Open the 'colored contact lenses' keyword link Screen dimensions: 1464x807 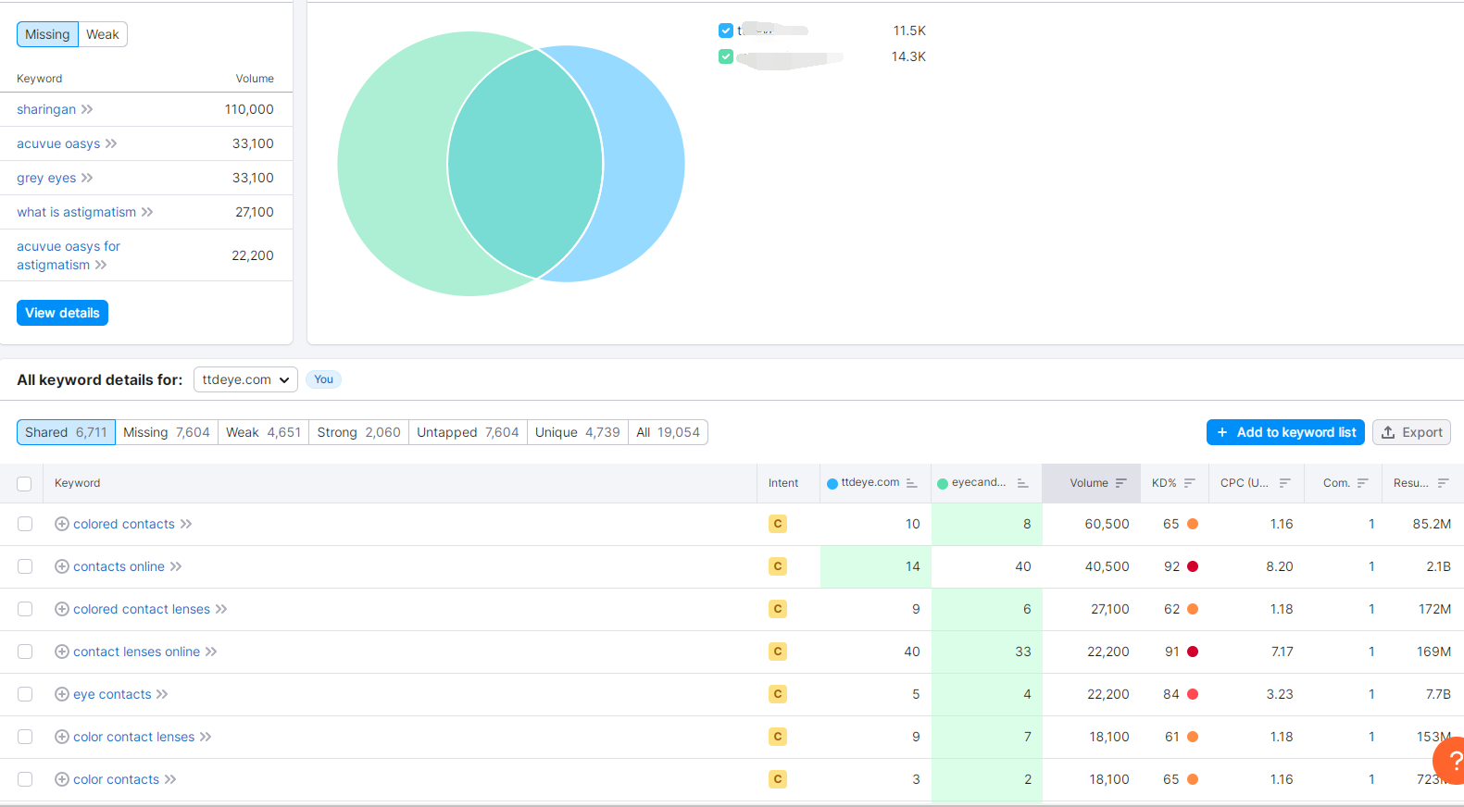coord(142,609)
